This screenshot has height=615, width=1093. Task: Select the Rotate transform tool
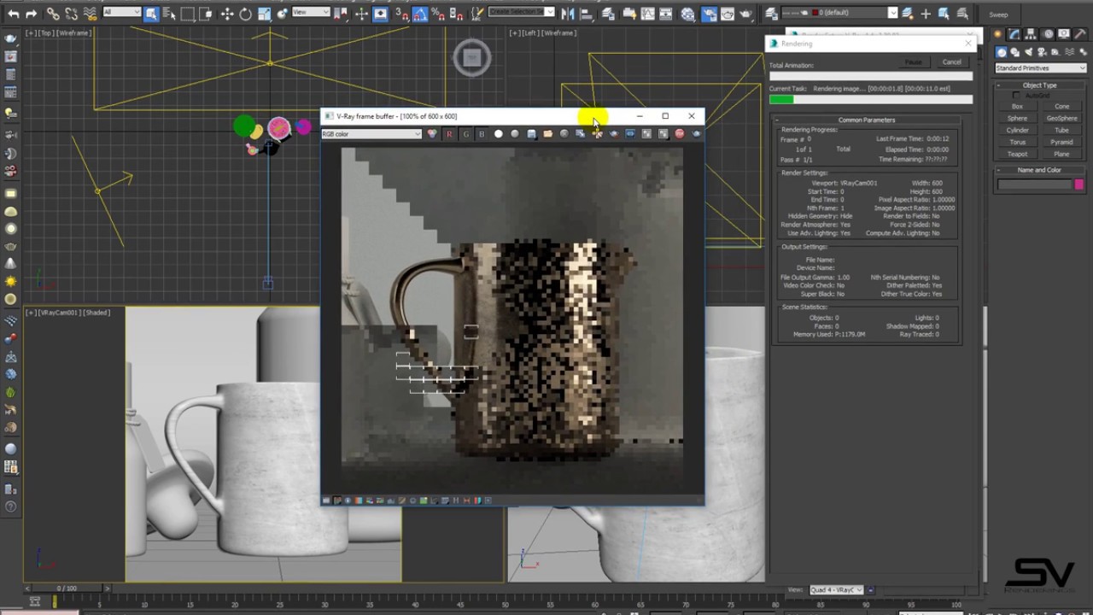click(x=245, y=14)
